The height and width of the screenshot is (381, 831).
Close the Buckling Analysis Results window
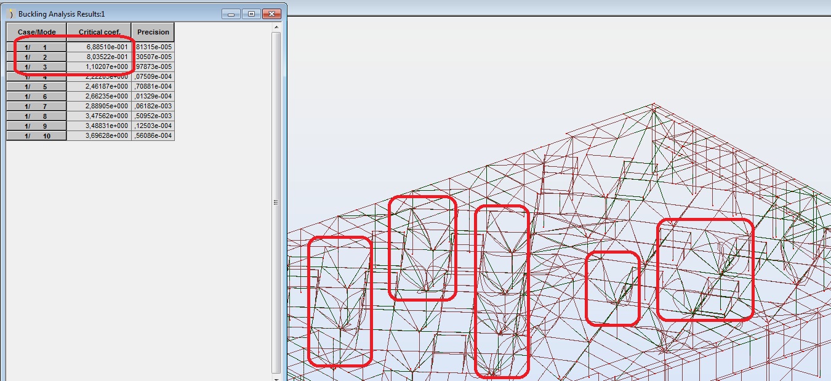pos(271,14)
